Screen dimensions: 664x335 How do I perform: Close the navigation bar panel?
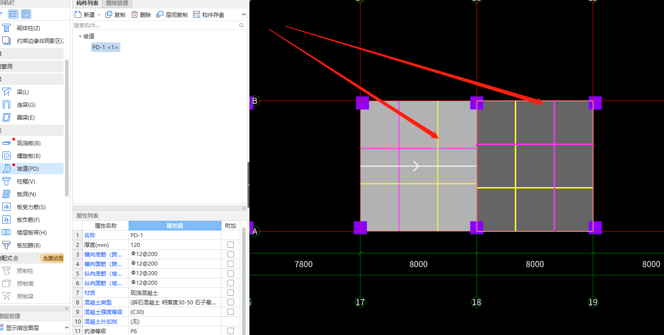click(x=67, y=309)
